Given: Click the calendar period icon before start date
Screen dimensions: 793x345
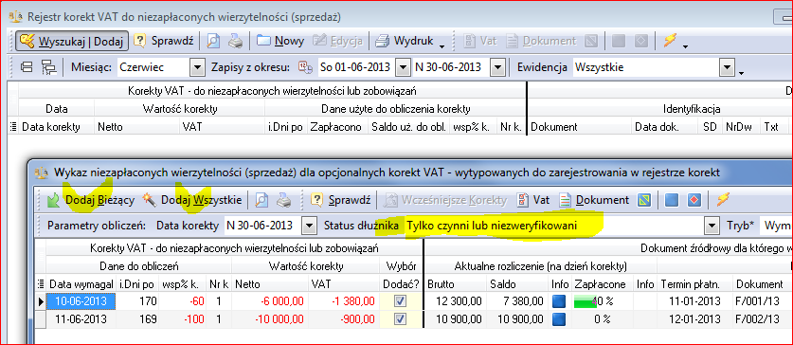Looking at the screenshot, I should pos(305,66).
